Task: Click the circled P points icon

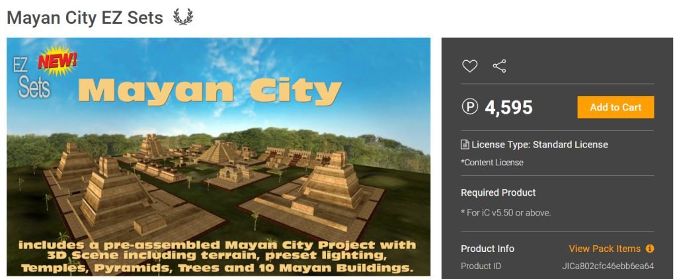Action: coord(470,106)
